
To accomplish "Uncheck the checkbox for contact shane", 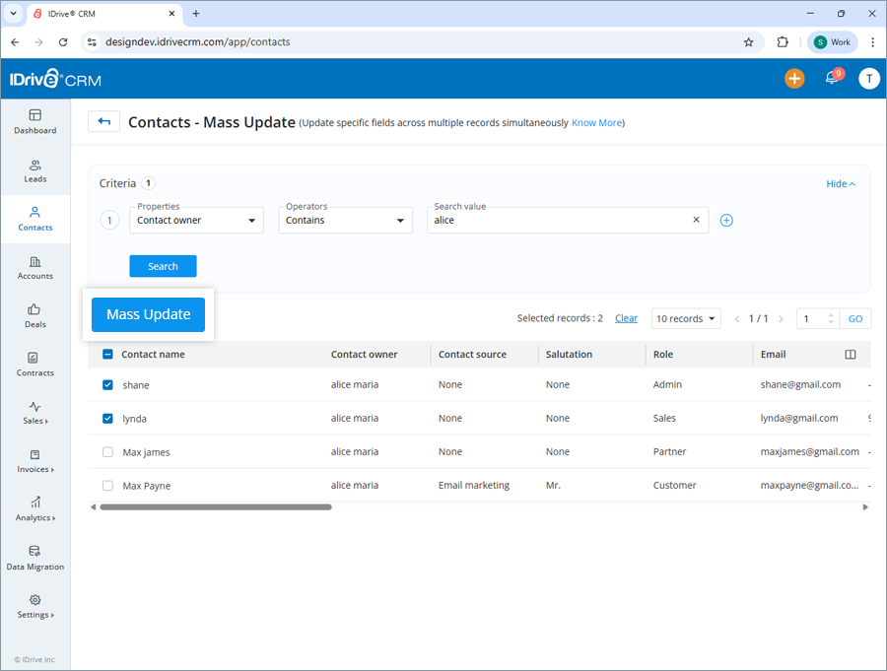I will click(106, 384).
